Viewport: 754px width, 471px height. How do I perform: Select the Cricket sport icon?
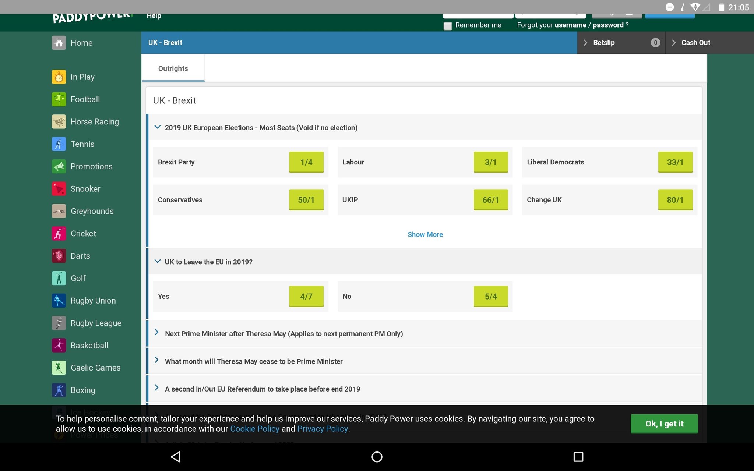pyautogui.click(x=59, y=234)
